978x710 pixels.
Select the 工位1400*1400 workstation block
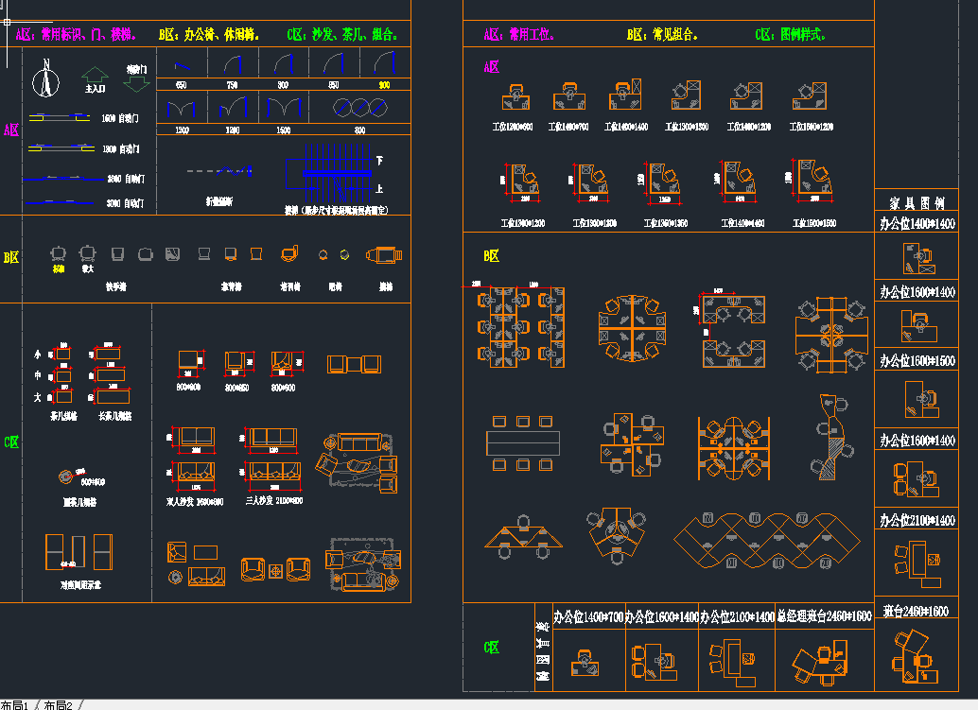(625, 95)
